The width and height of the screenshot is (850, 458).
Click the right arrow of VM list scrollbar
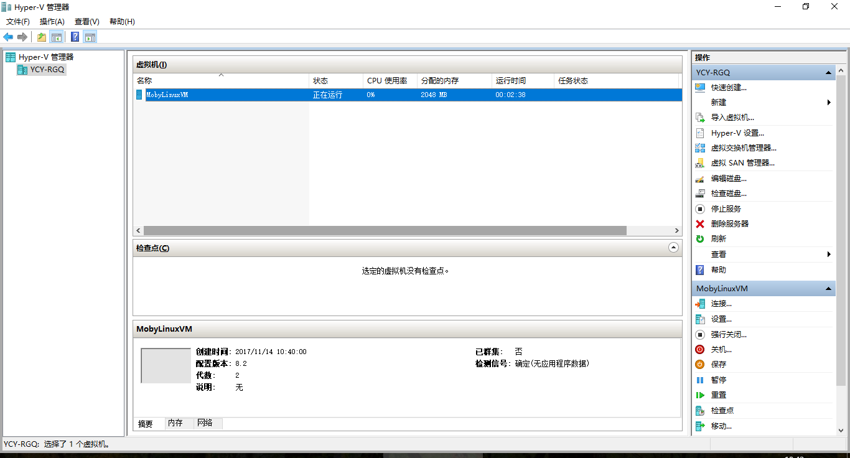point(677,230)
